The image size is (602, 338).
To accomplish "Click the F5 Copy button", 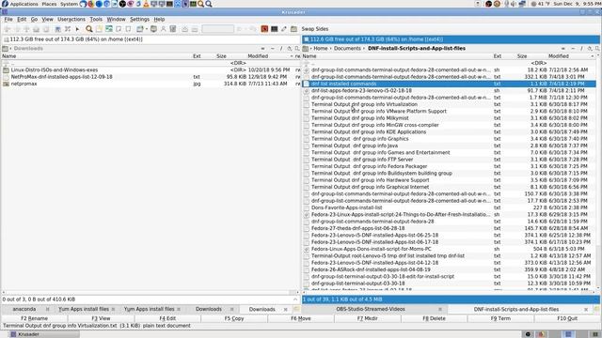I will pos(234,318).
